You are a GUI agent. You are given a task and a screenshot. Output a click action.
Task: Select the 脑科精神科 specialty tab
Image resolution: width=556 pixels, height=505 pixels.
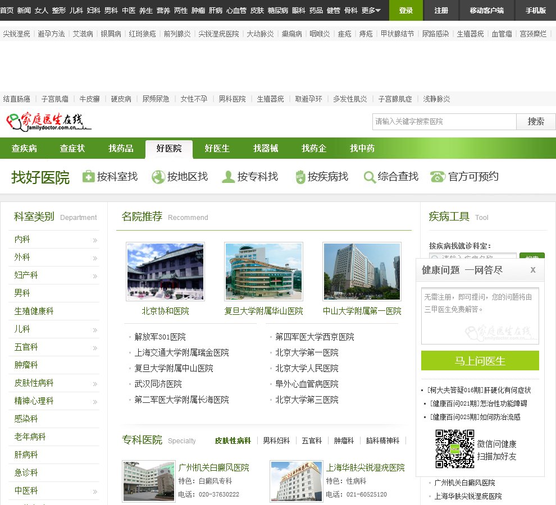[382, 440]
